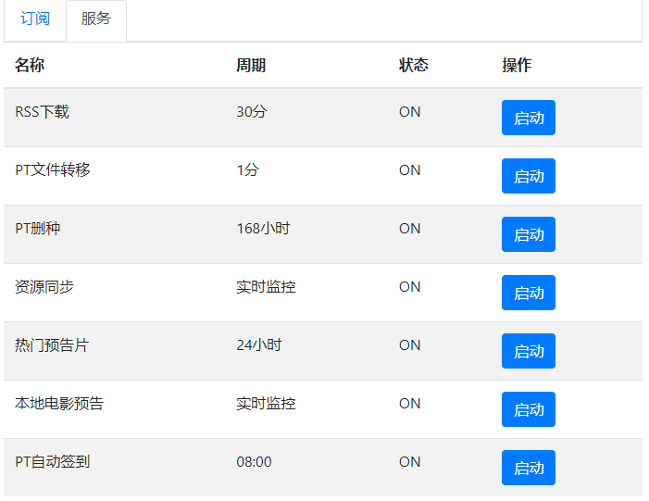This screenshot has height=501, width=649.
Task: Click the 操作 column header
Action: [x=517, y=65]
